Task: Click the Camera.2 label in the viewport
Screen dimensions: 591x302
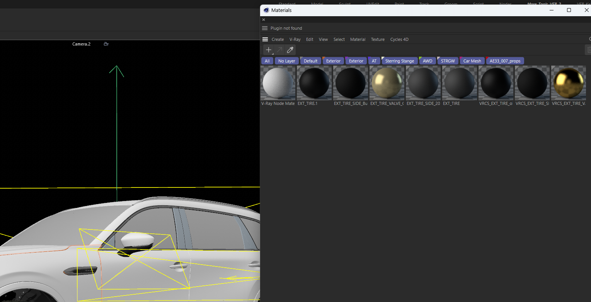Action: click(81, 44)
